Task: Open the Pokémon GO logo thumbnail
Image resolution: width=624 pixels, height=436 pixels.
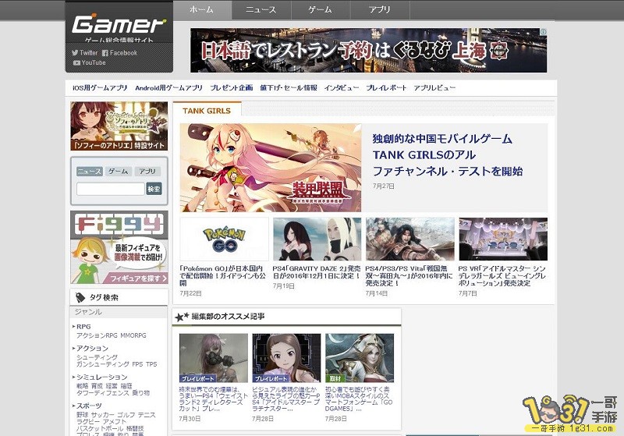Action: point(224,239)
